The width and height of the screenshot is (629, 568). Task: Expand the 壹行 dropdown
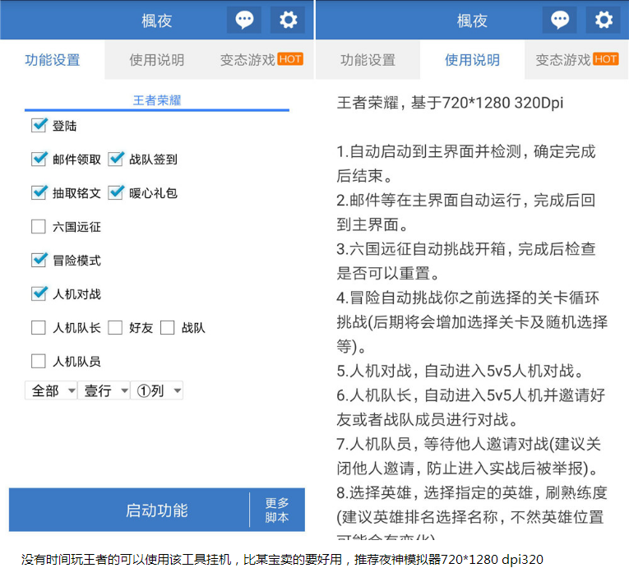(104, 390)
